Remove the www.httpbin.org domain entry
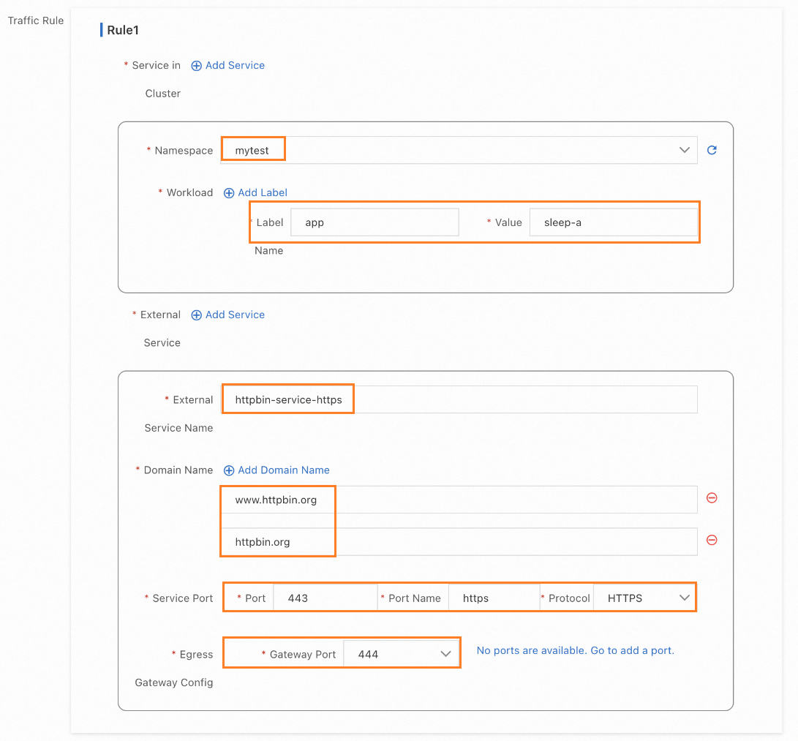This screenshot has height=741, width=798. [712, 498]
